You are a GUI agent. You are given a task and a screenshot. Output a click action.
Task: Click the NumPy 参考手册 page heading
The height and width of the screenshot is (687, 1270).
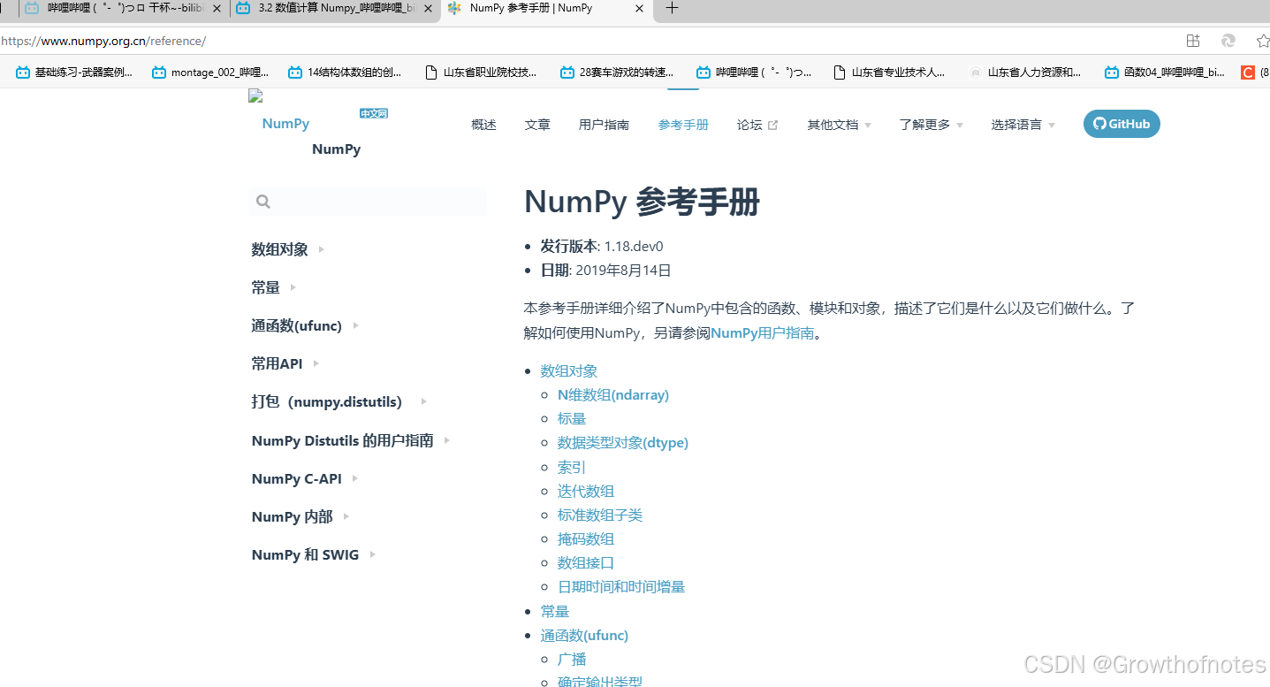(x=642, y=202)
